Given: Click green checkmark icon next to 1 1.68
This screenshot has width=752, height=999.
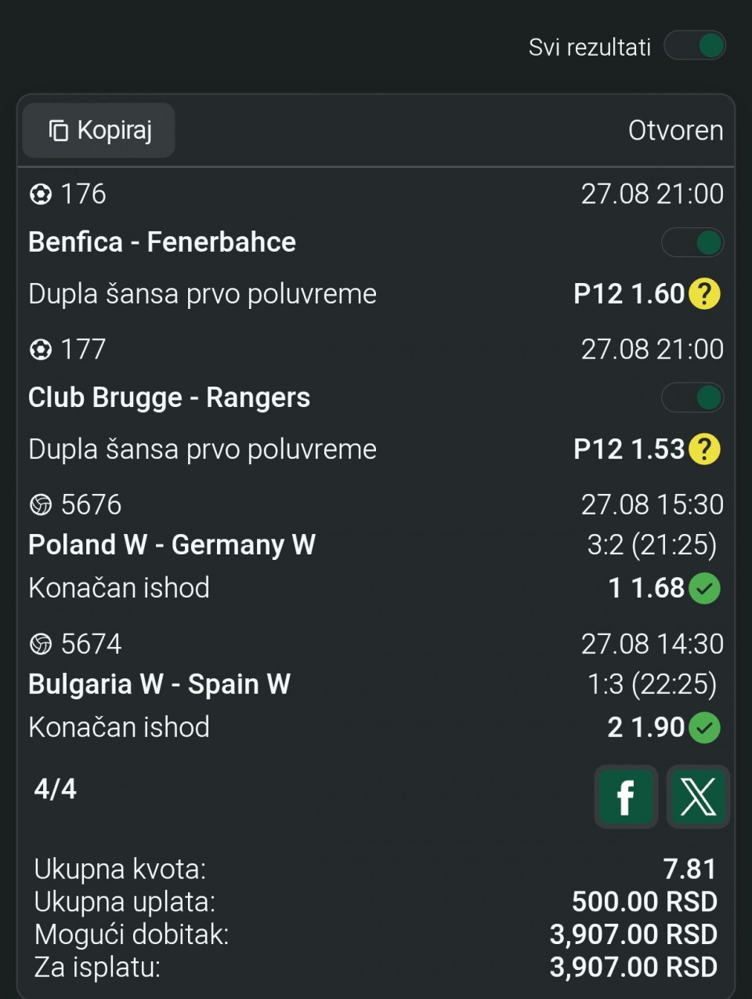Looking at the screenshot, I should 704,588.
